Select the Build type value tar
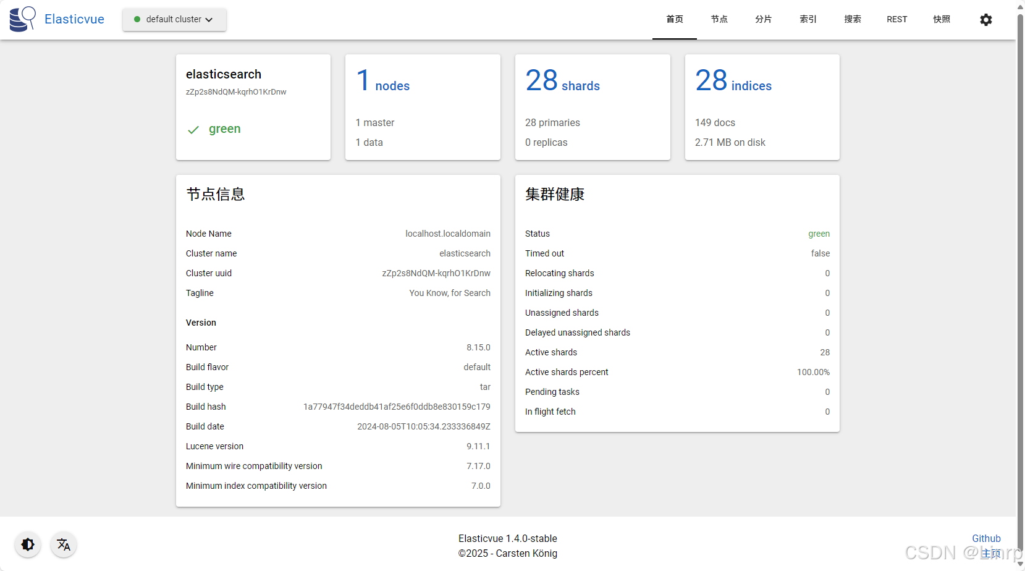Image resolution: width=1025 pixels, height=571 pixels. pyautogui.click(x=485, y=387)
